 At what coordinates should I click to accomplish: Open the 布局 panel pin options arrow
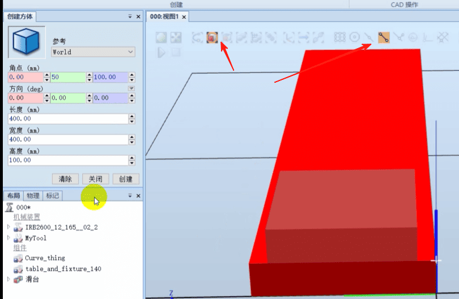click(130, 195)
